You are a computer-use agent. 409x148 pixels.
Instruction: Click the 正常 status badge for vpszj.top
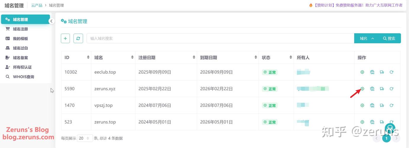click(270, 105)
